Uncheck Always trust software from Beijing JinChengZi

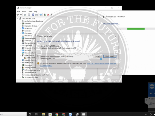click(x=38, y=56)
